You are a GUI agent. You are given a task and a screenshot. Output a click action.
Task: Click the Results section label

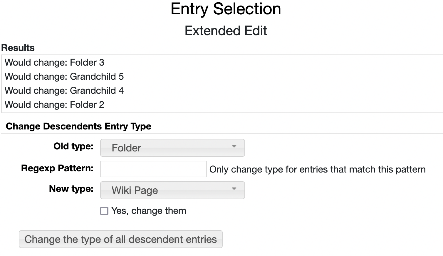click(x=18, y=48)
